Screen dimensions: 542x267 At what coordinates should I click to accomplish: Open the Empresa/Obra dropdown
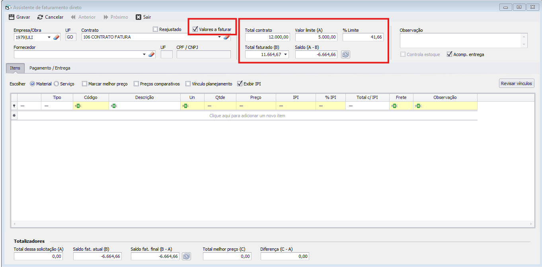[49, 37]
